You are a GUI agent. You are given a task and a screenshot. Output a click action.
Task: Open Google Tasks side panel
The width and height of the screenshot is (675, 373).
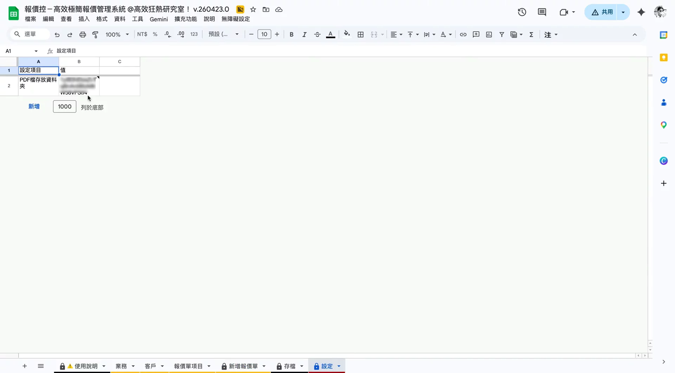coord(664,80)
